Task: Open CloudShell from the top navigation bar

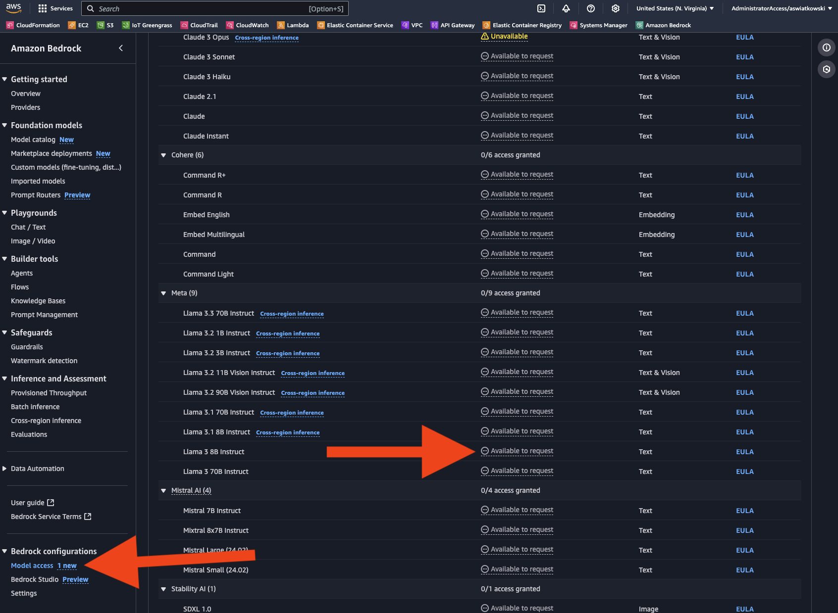Action: [x=541, y=8]
